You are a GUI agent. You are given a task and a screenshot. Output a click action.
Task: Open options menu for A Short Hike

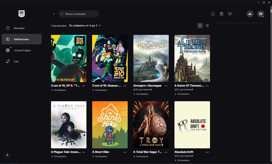pyautogui.click(x=125, y=152)
